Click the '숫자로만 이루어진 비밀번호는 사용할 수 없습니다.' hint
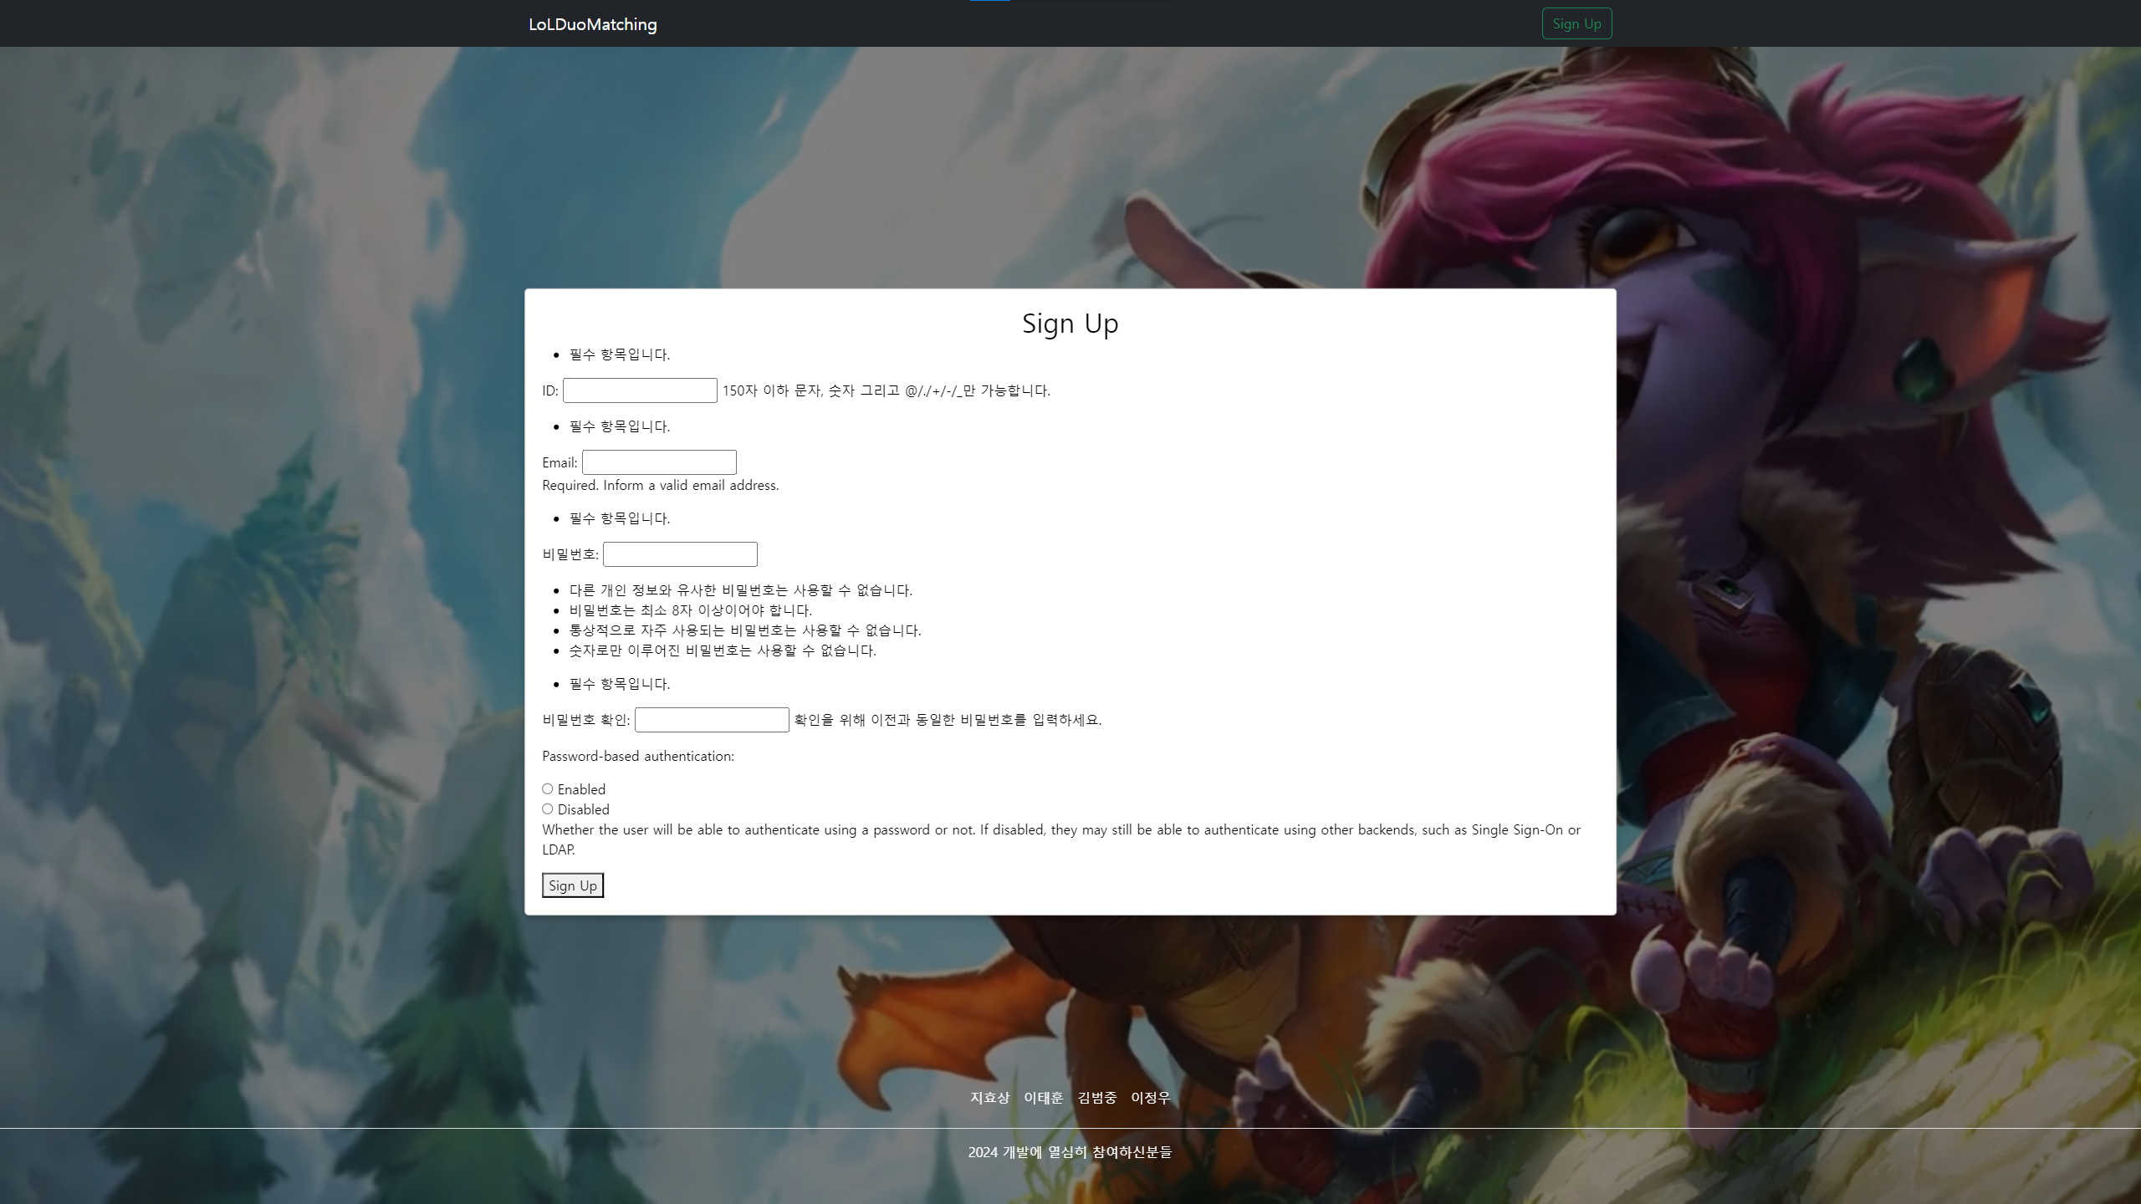 pos(723,650)
